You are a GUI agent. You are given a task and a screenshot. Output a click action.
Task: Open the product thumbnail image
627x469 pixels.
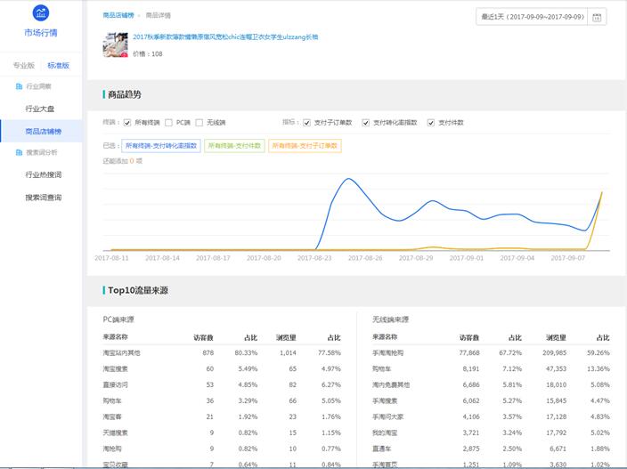[115, 44]
